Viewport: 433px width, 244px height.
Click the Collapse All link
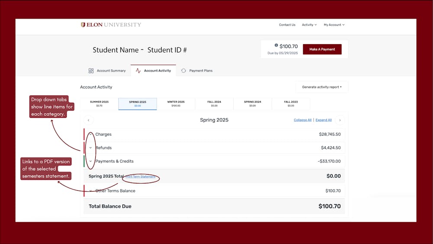coord(303,120)
